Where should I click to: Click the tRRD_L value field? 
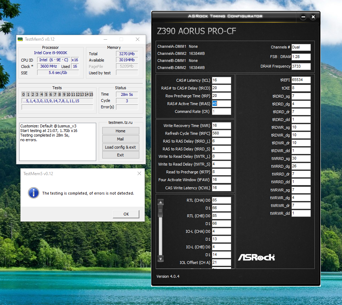pyautogui.click(x=221, y=141)
